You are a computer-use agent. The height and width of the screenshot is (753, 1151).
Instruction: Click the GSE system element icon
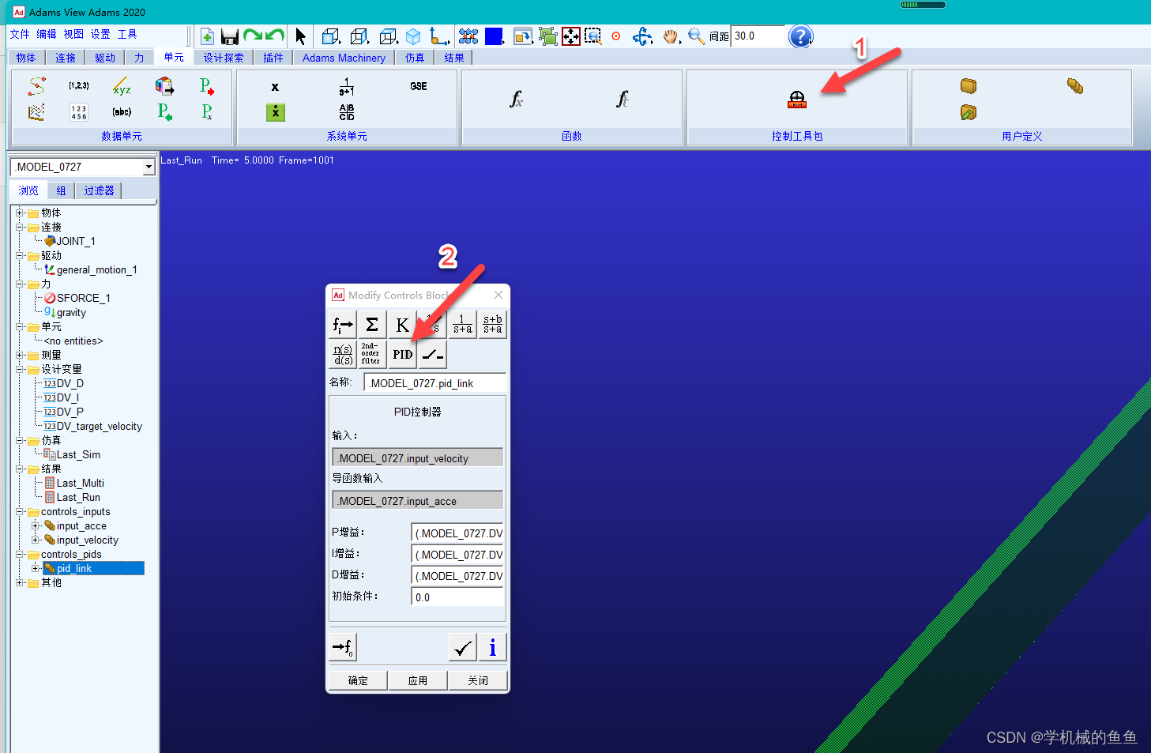[x=419, y=87]
